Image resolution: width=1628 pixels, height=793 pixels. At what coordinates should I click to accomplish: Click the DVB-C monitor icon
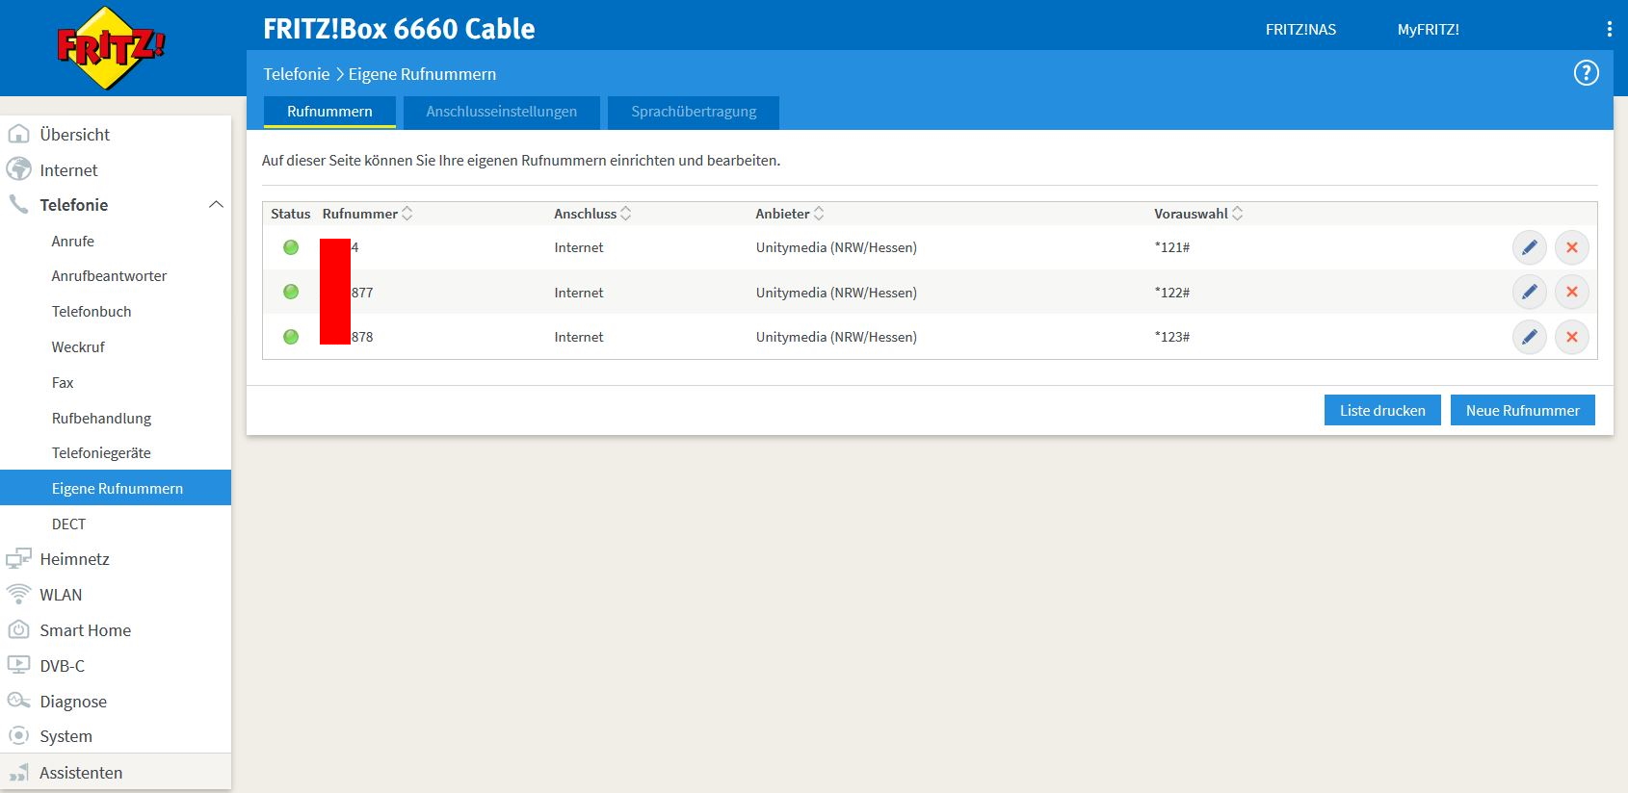coord(18,665)
